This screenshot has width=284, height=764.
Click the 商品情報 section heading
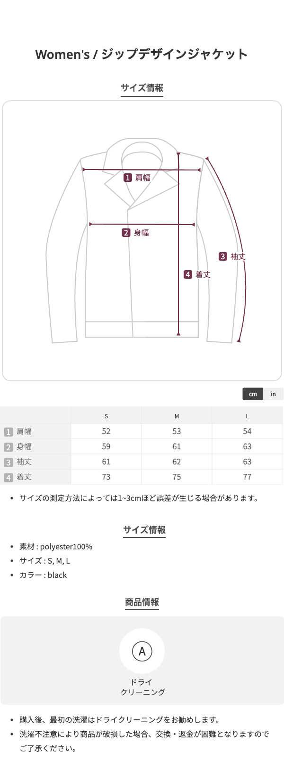142,602
